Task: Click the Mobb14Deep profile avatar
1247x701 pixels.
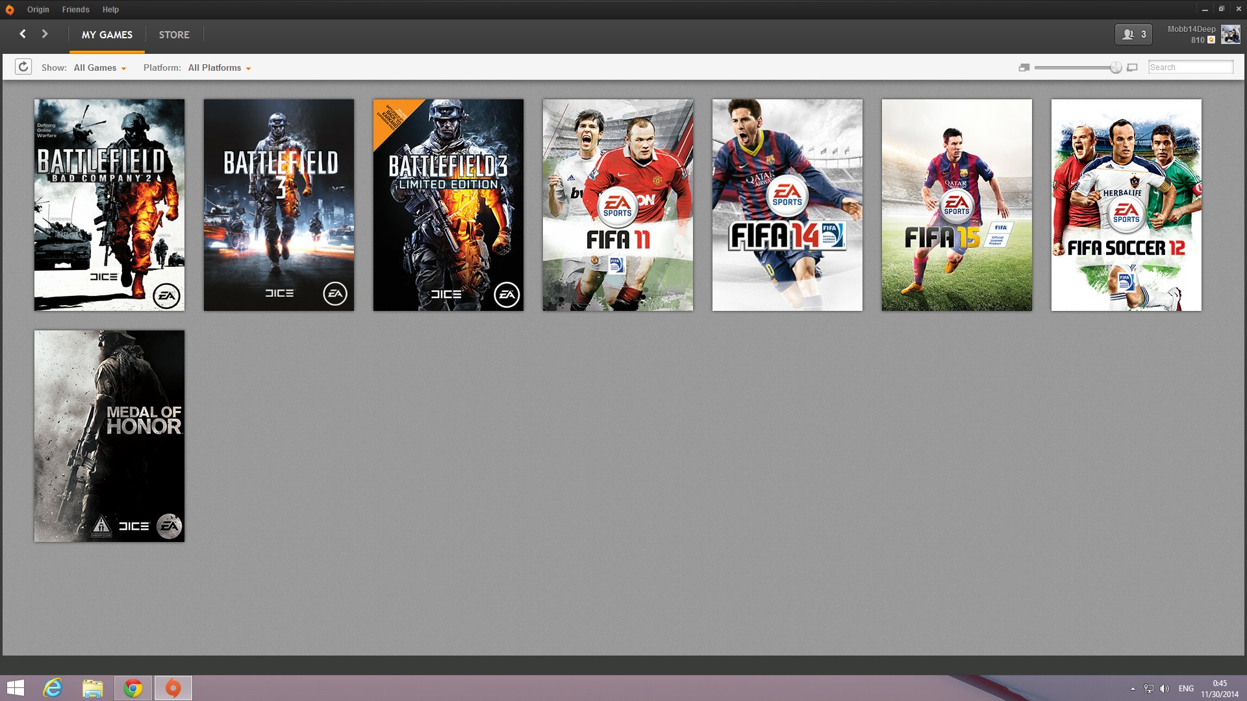Action: tap(1230, 34)
